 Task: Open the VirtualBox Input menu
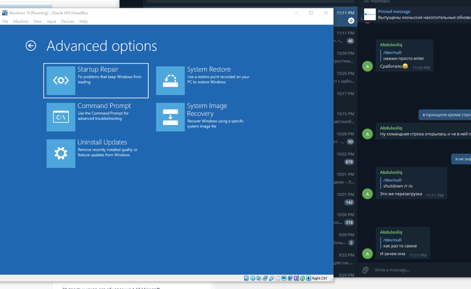coord(52,21)
